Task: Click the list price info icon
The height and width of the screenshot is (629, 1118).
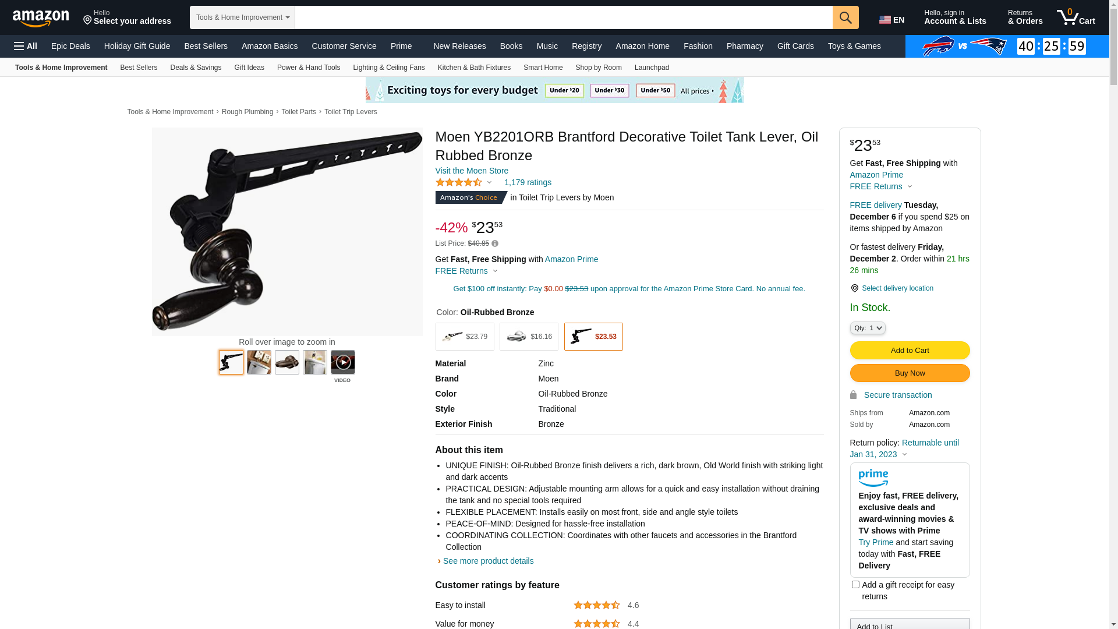Action: coord(495,243)
